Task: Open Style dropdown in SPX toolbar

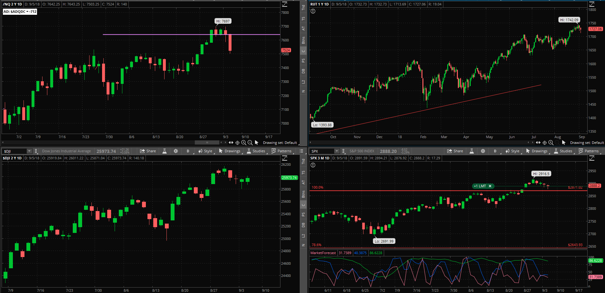Action: [513, 151]
